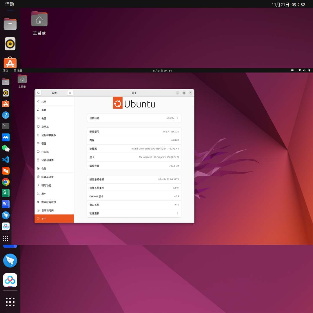
Task: Select 共享 in Settings sidebar
Action: click(54, 101)
